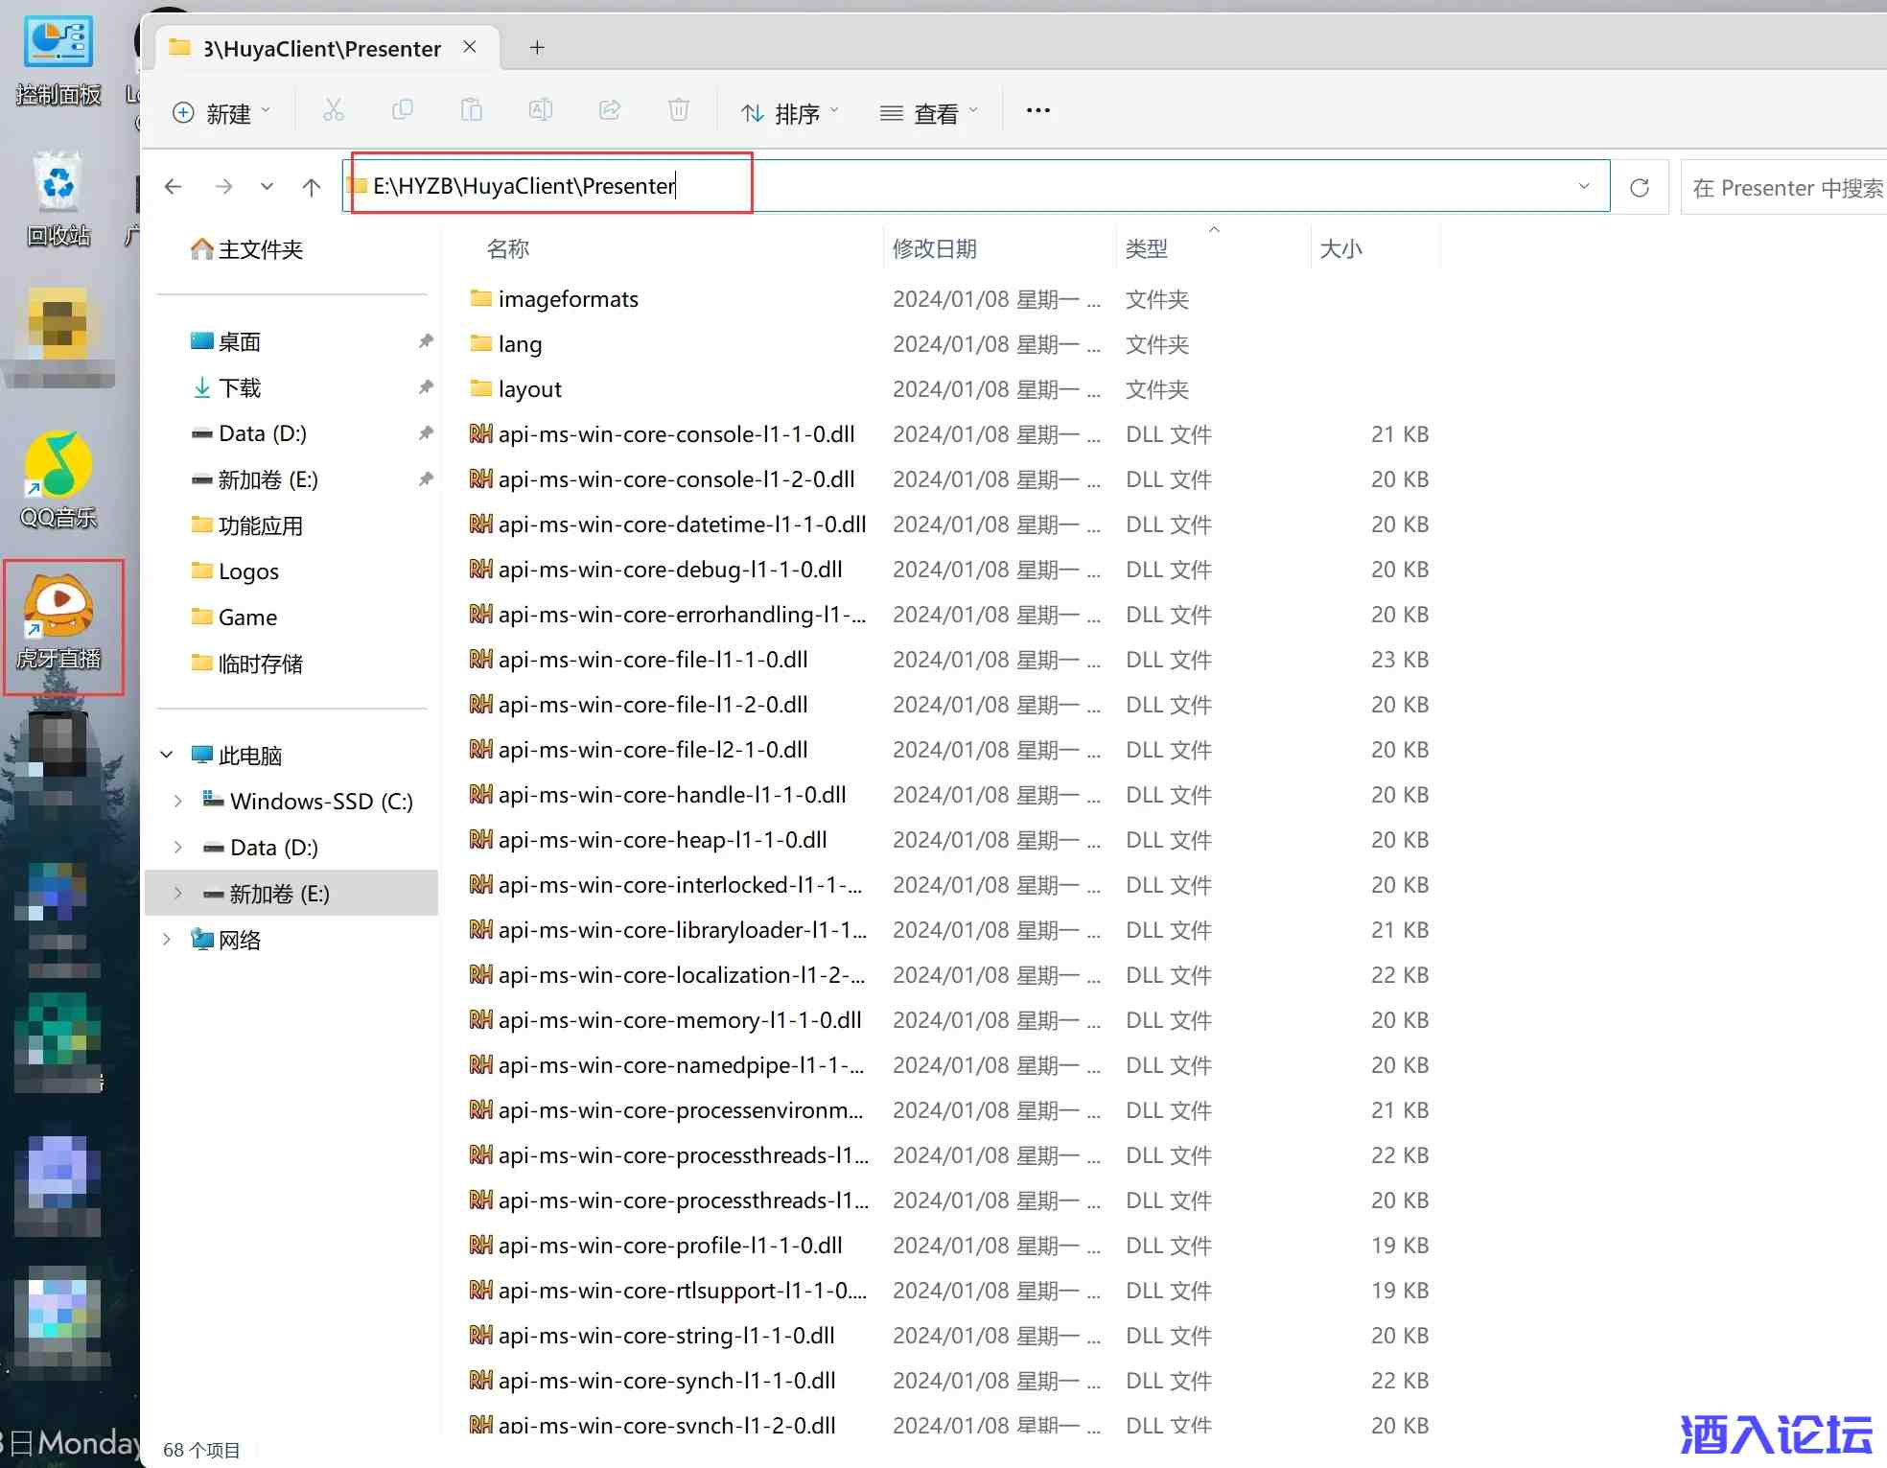Expand Windows-SSD (C:) tree node

(x=177, y=802)
